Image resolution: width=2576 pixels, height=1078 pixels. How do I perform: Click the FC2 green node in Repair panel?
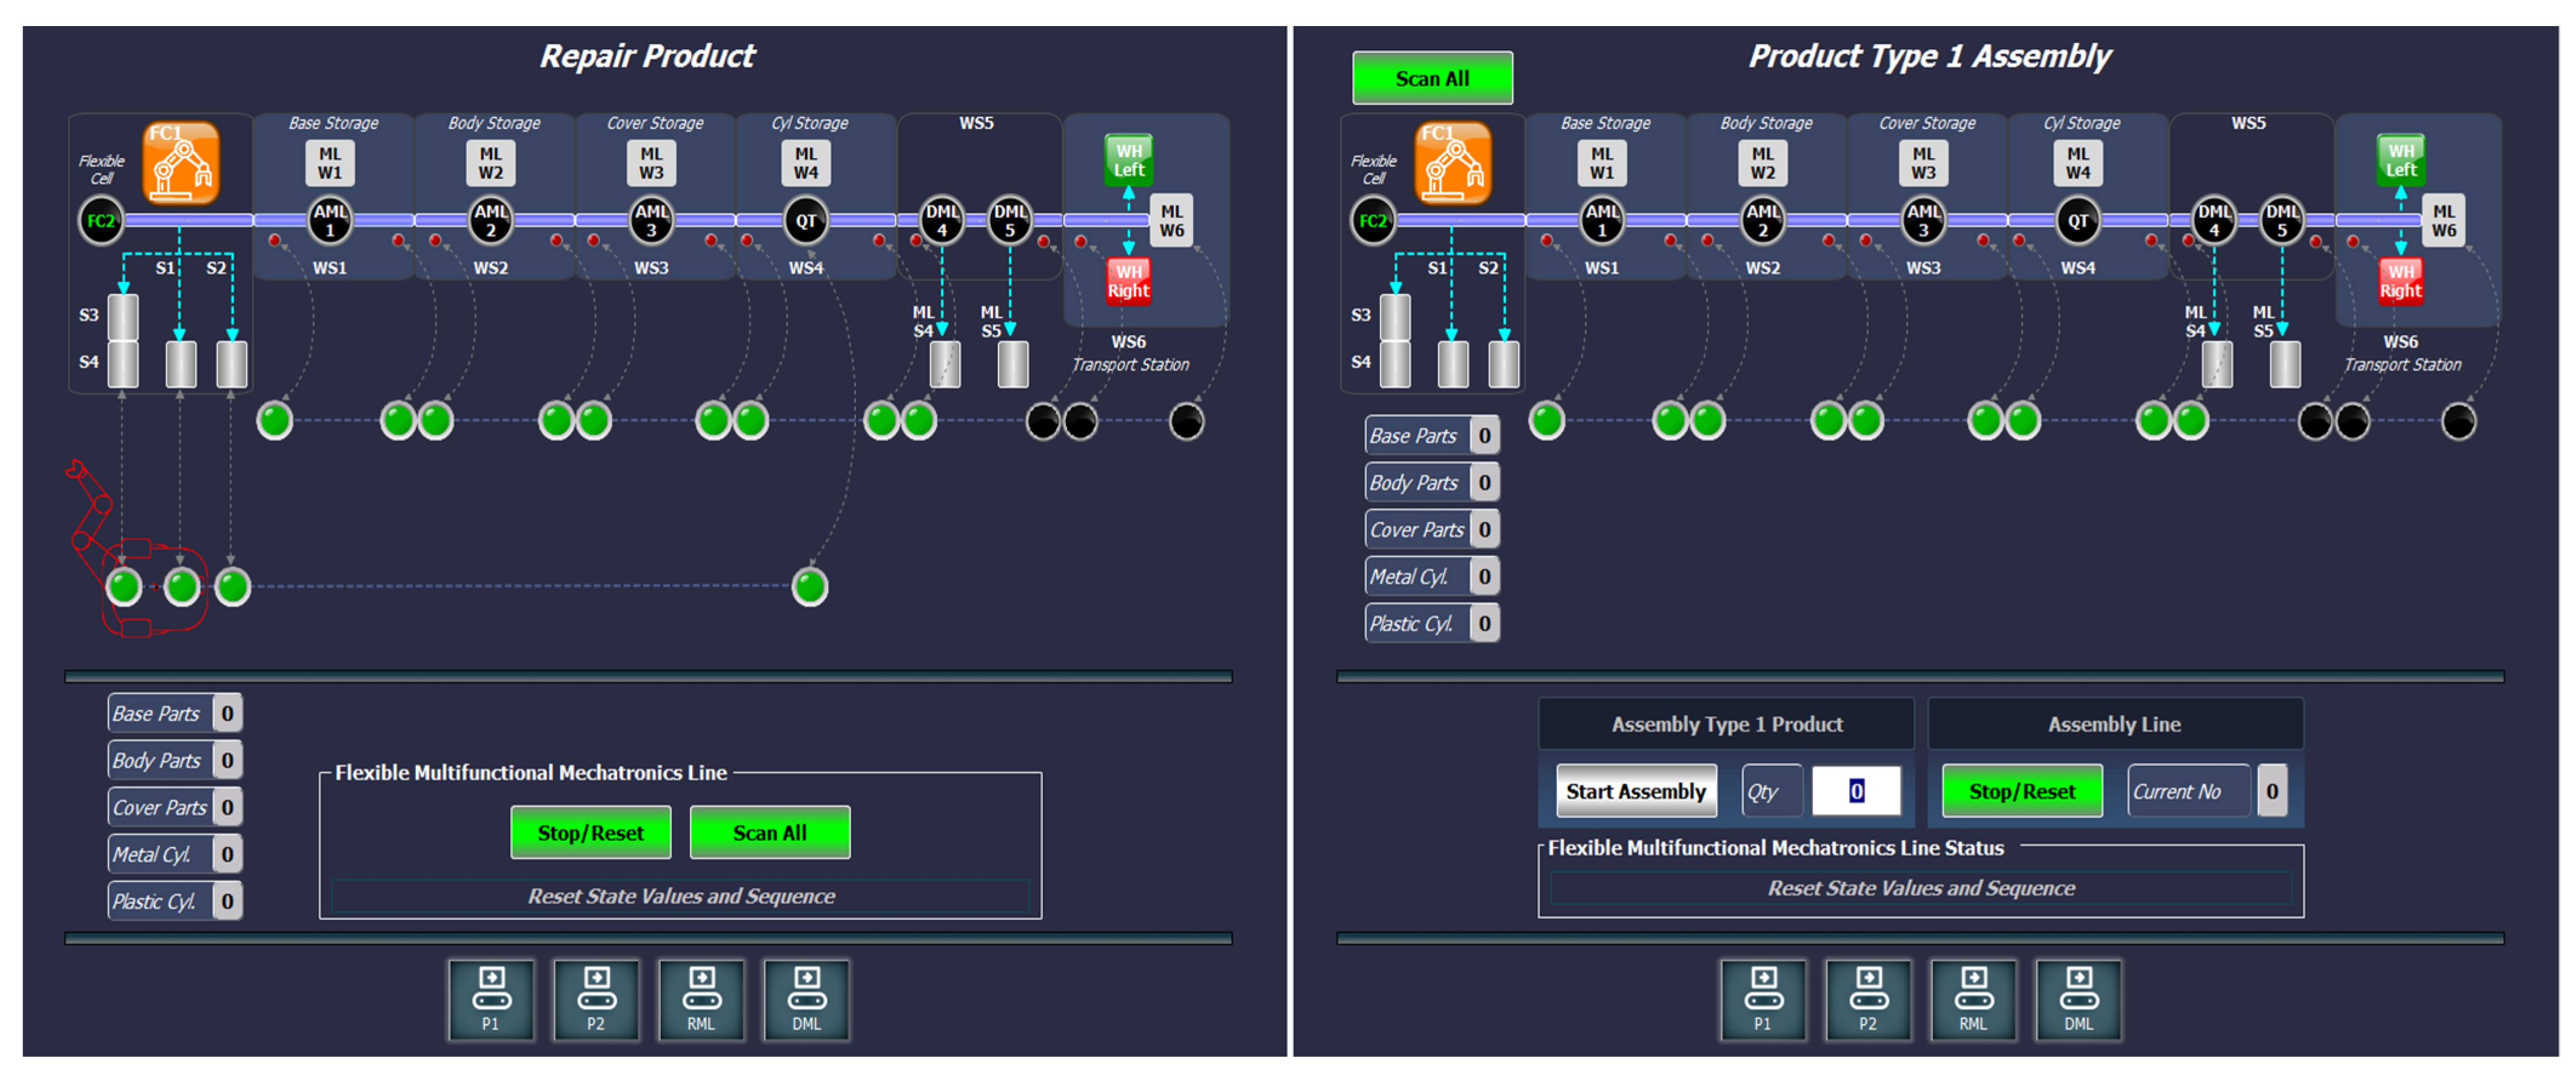click(x=101, y=221)
